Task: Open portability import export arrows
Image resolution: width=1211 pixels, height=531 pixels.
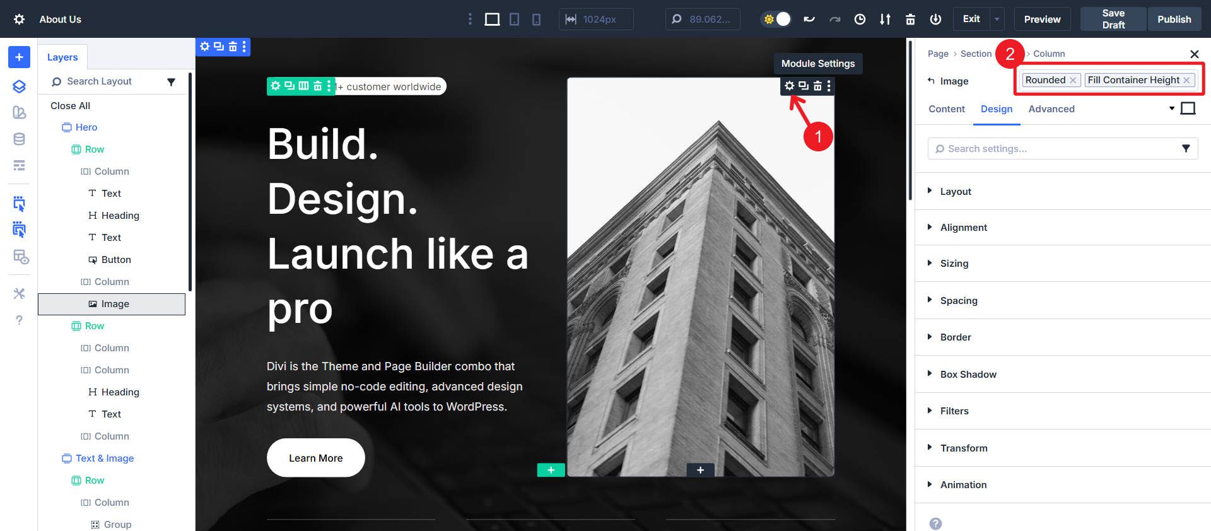Action: 885,20
